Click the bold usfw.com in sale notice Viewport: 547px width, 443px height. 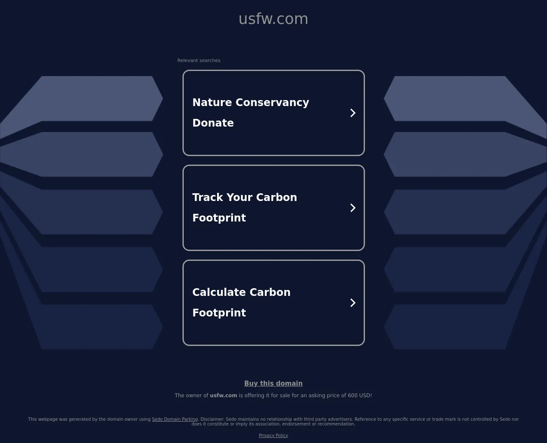click(x=224, y=396)
